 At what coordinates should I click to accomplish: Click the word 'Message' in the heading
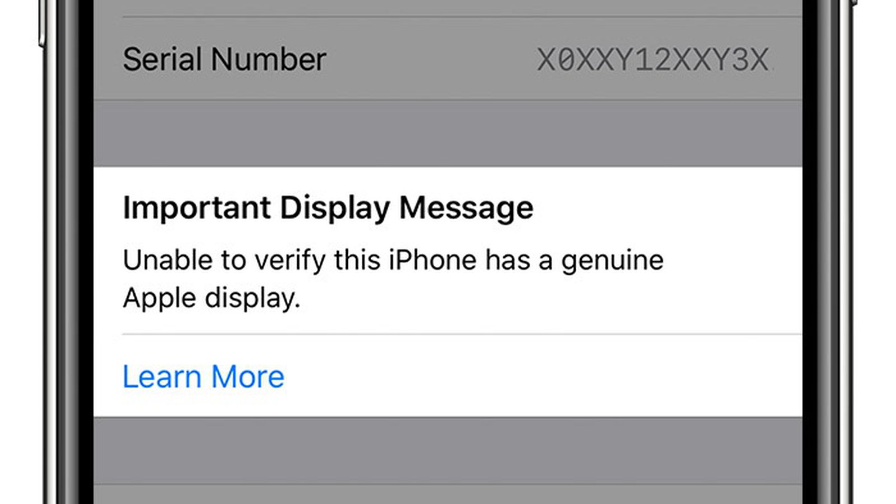tap(466, 208)
